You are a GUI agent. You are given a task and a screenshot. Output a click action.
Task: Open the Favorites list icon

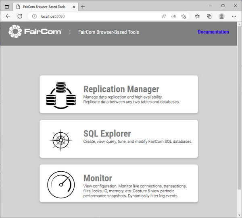point(197,16)
